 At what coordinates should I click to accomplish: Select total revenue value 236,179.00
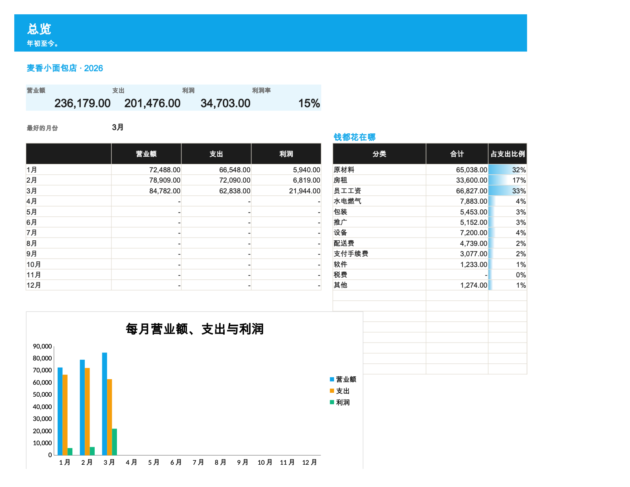(x=82, y=103)
